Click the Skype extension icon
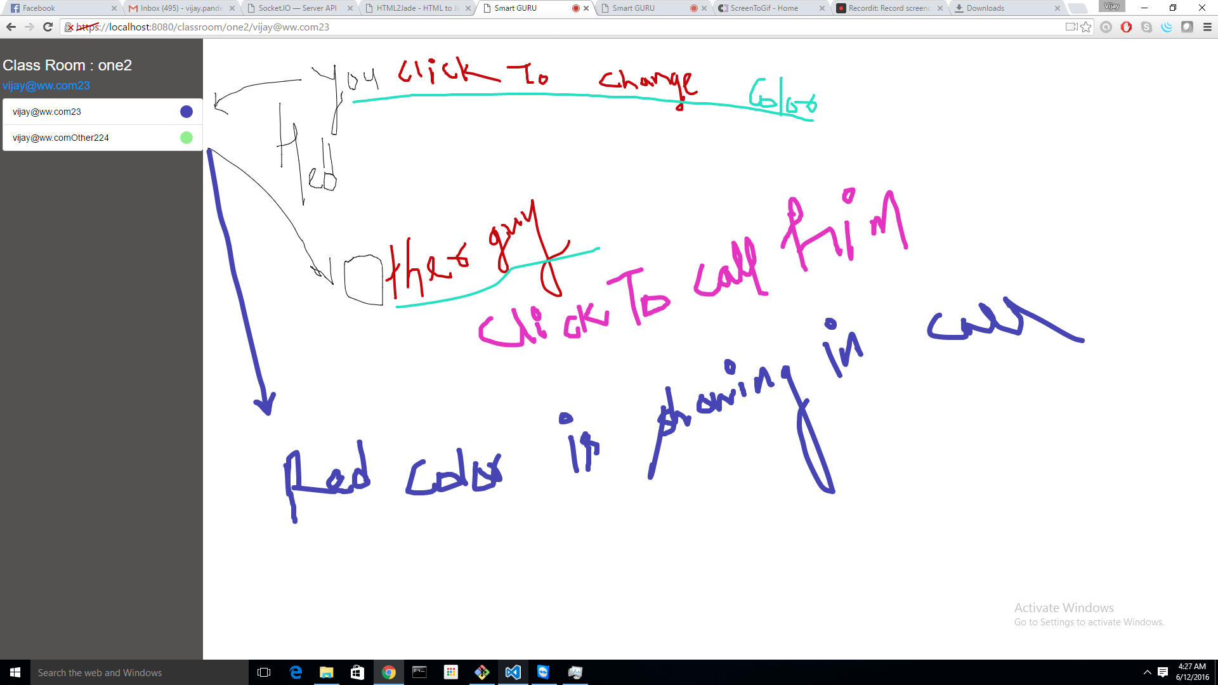The height and width of the screenshot is (685, 1218). click(x=1146, y=27)
